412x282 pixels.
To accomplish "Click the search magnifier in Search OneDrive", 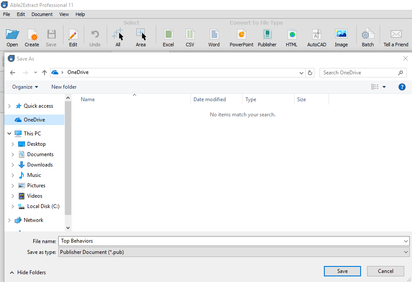I will point(400,73).
